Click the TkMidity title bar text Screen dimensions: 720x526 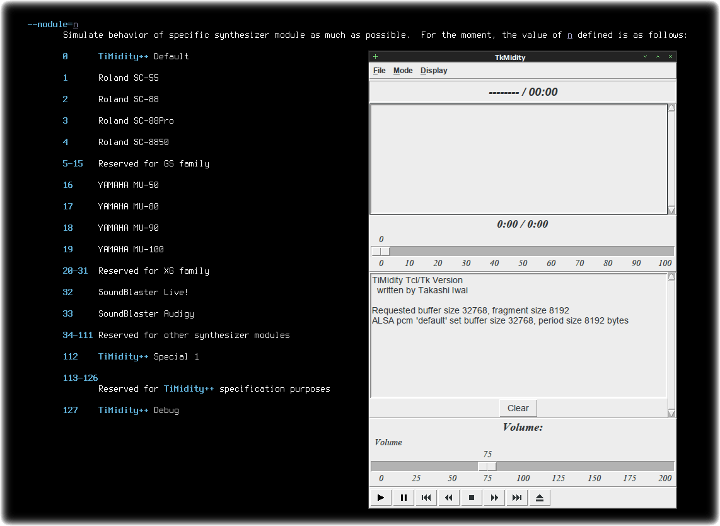(x=509, y=57)
